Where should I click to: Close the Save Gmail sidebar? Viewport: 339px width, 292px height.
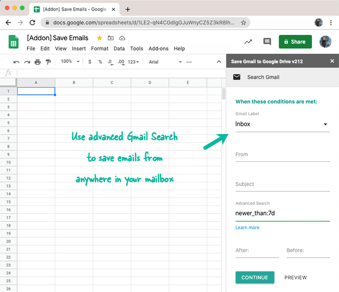(x=332, y=61)
